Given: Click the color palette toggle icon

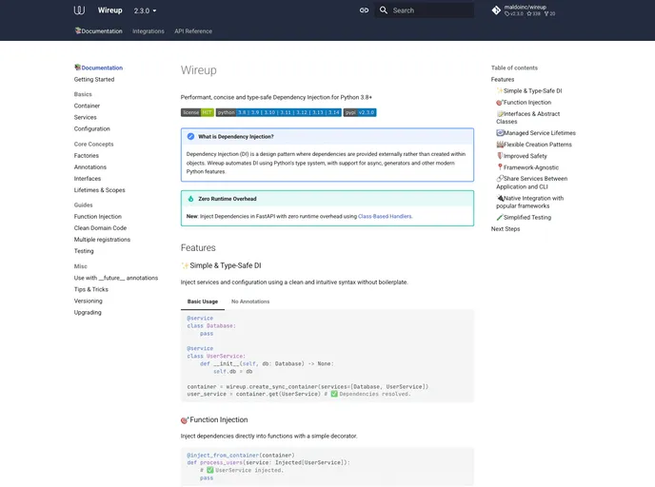Looking at the screenshot, I should click(x=364, y=10).
